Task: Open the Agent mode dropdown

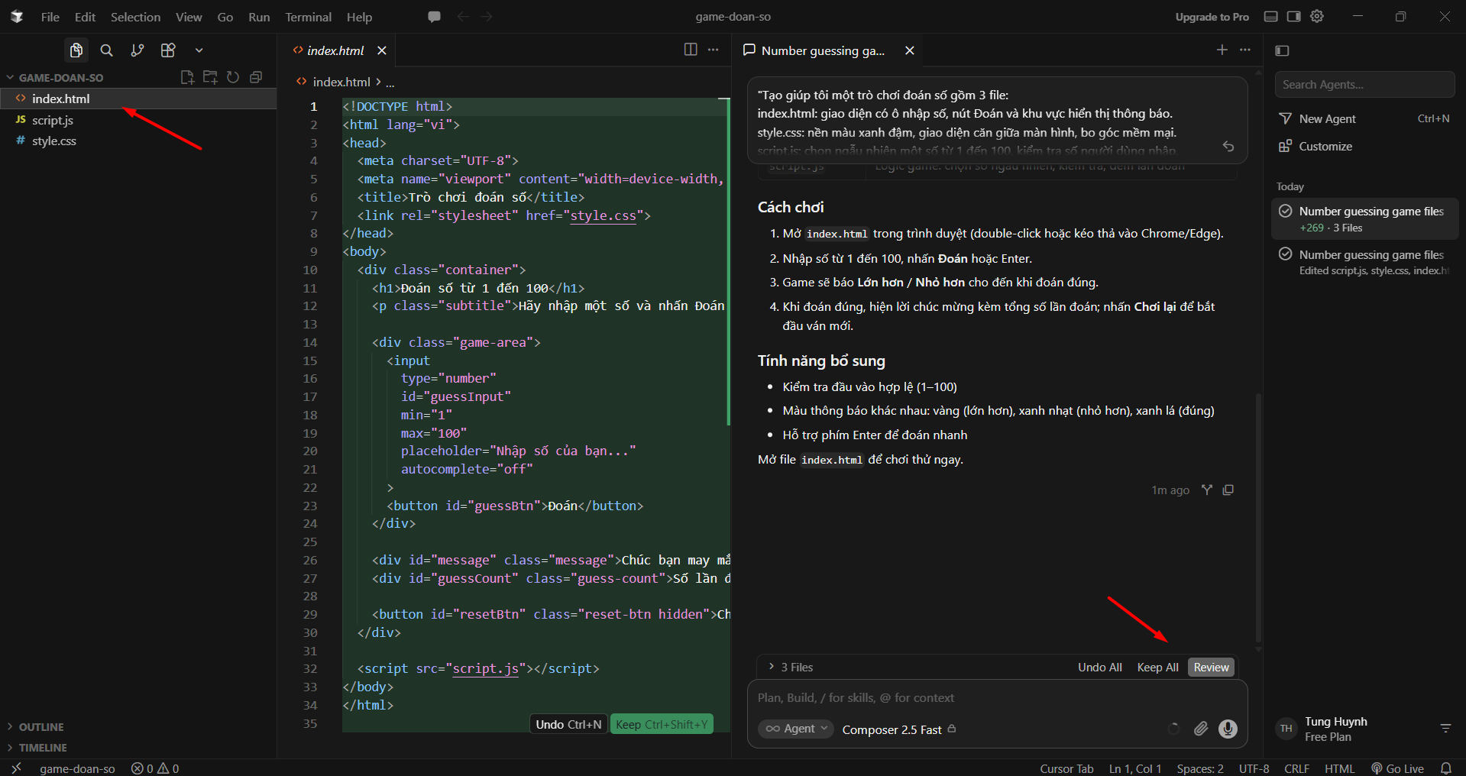Action: point(795,729)
